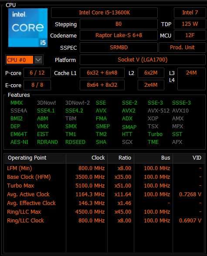
Task: Select the APX feature label
Action: coord(177,142)
